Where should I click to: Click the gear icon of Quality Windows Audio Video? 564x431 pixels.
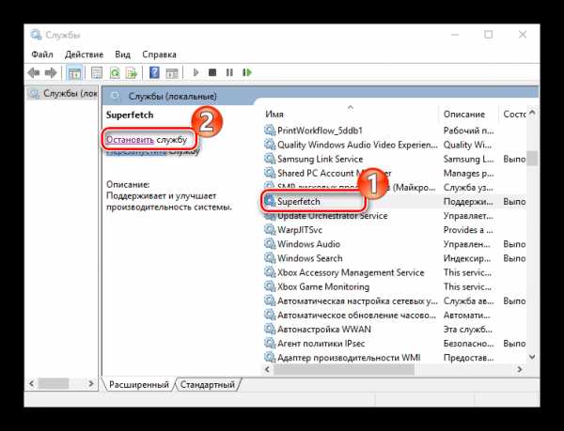[x=270, y=145]
